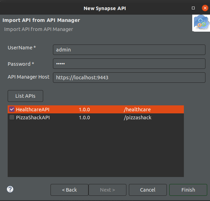Select the PizzaShackAPI list entry

point(33,118)
